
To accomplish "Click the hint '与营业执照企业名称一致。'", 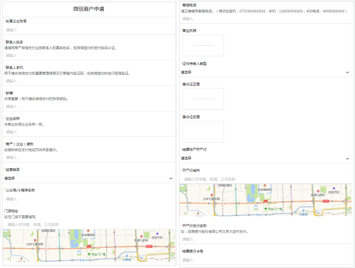I will click(x=24, y=124).
